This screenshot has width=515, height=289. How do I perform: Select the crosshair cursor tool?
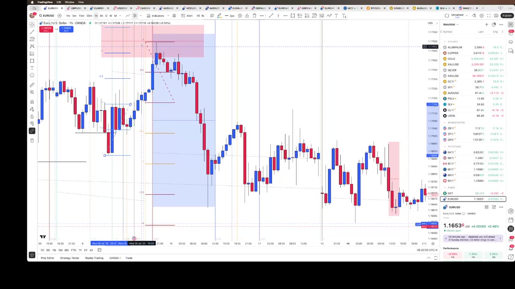pyautogui.click(x=32, y=24)
